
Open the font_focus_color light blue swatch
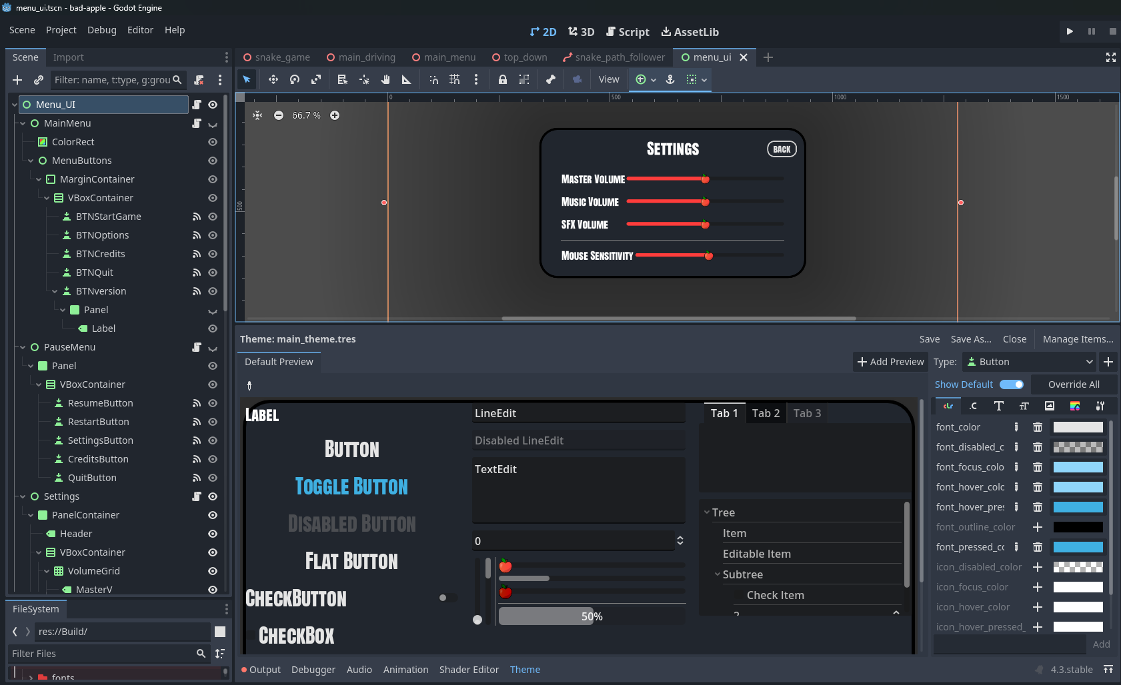[x=1078, y=467]
